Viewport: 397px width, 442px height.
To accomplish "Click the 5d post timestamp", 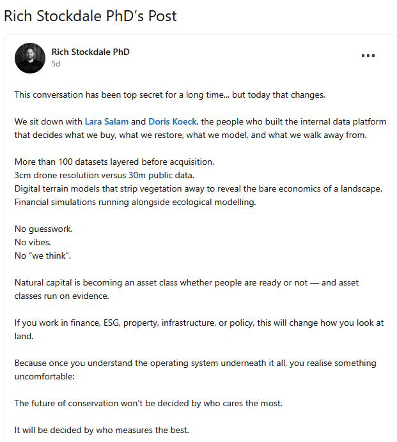I will pos(56,64).
